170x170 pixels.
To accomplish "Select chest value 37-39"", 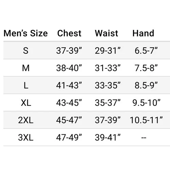I will pyautogui.click(x=69, y=51).
